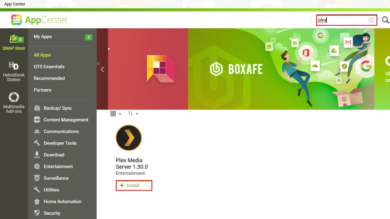390x219 pixels.
Task: Open the sort order dropdown
Action: pos(133,113)
